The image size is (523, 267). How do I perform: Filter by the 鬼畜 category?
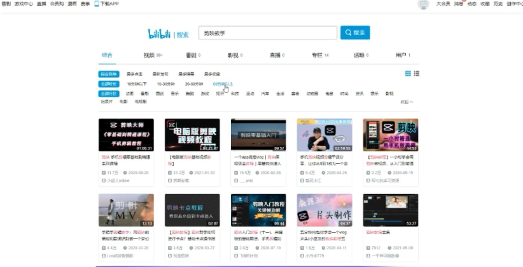[329, 94]
